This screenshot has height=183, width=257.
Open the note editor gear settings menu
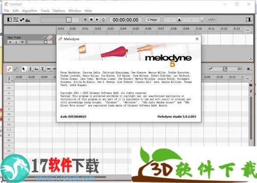point(249,69)
